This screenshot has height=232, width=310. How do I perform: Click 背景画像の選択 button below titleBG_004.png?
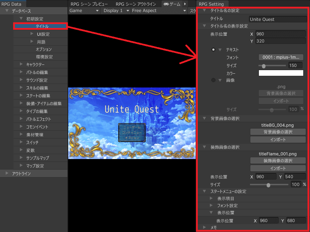click(x=278, y=132)
